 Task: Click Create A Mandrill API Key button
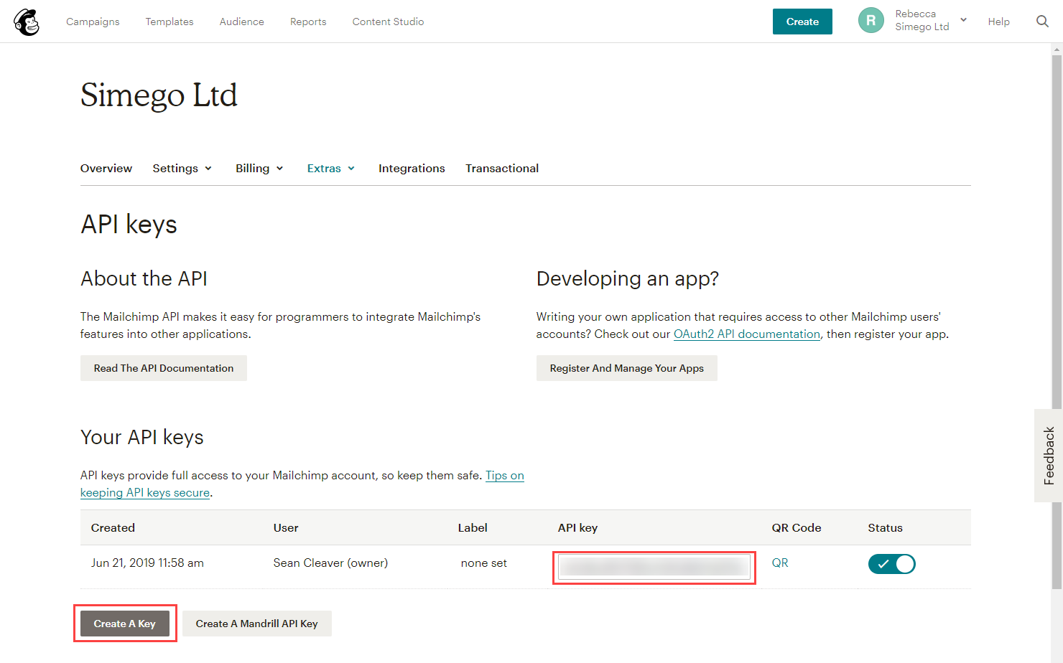point(257,624)
